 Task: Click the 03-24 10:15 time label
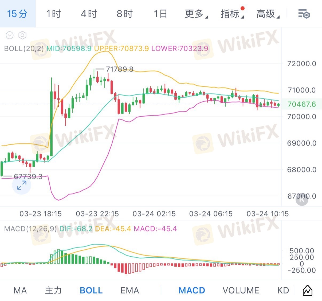pyautogui.click(x=268, y=214)
